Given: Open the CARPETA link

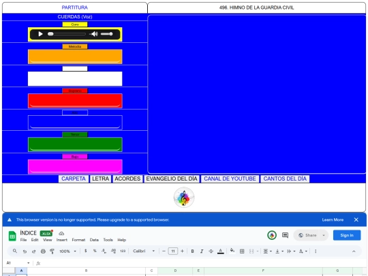Looking at the screenshot, I should [x=74, y=179].
